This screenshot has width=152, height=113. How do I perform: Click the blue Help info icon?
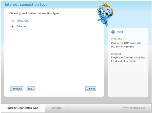click(x=113, y=32)
